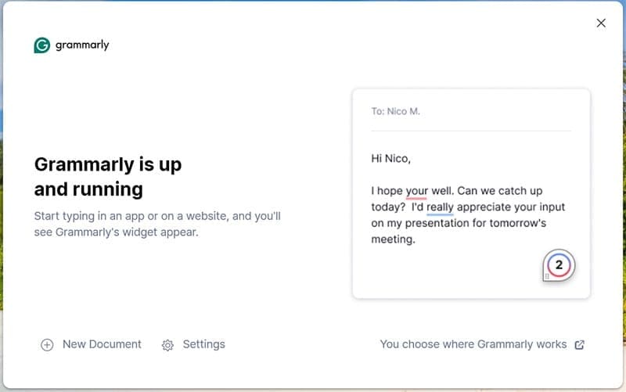Click the 'To: Nico M.' recipient field
The height and width of the screenshot is (392, 626).
[x=395, y=111]
